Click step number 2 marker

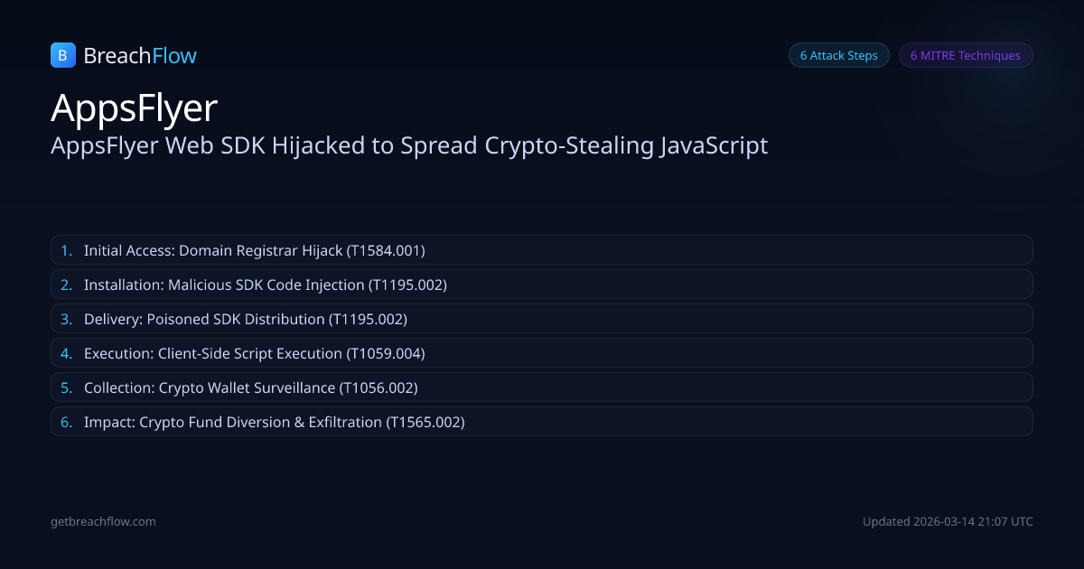point(66,284)
